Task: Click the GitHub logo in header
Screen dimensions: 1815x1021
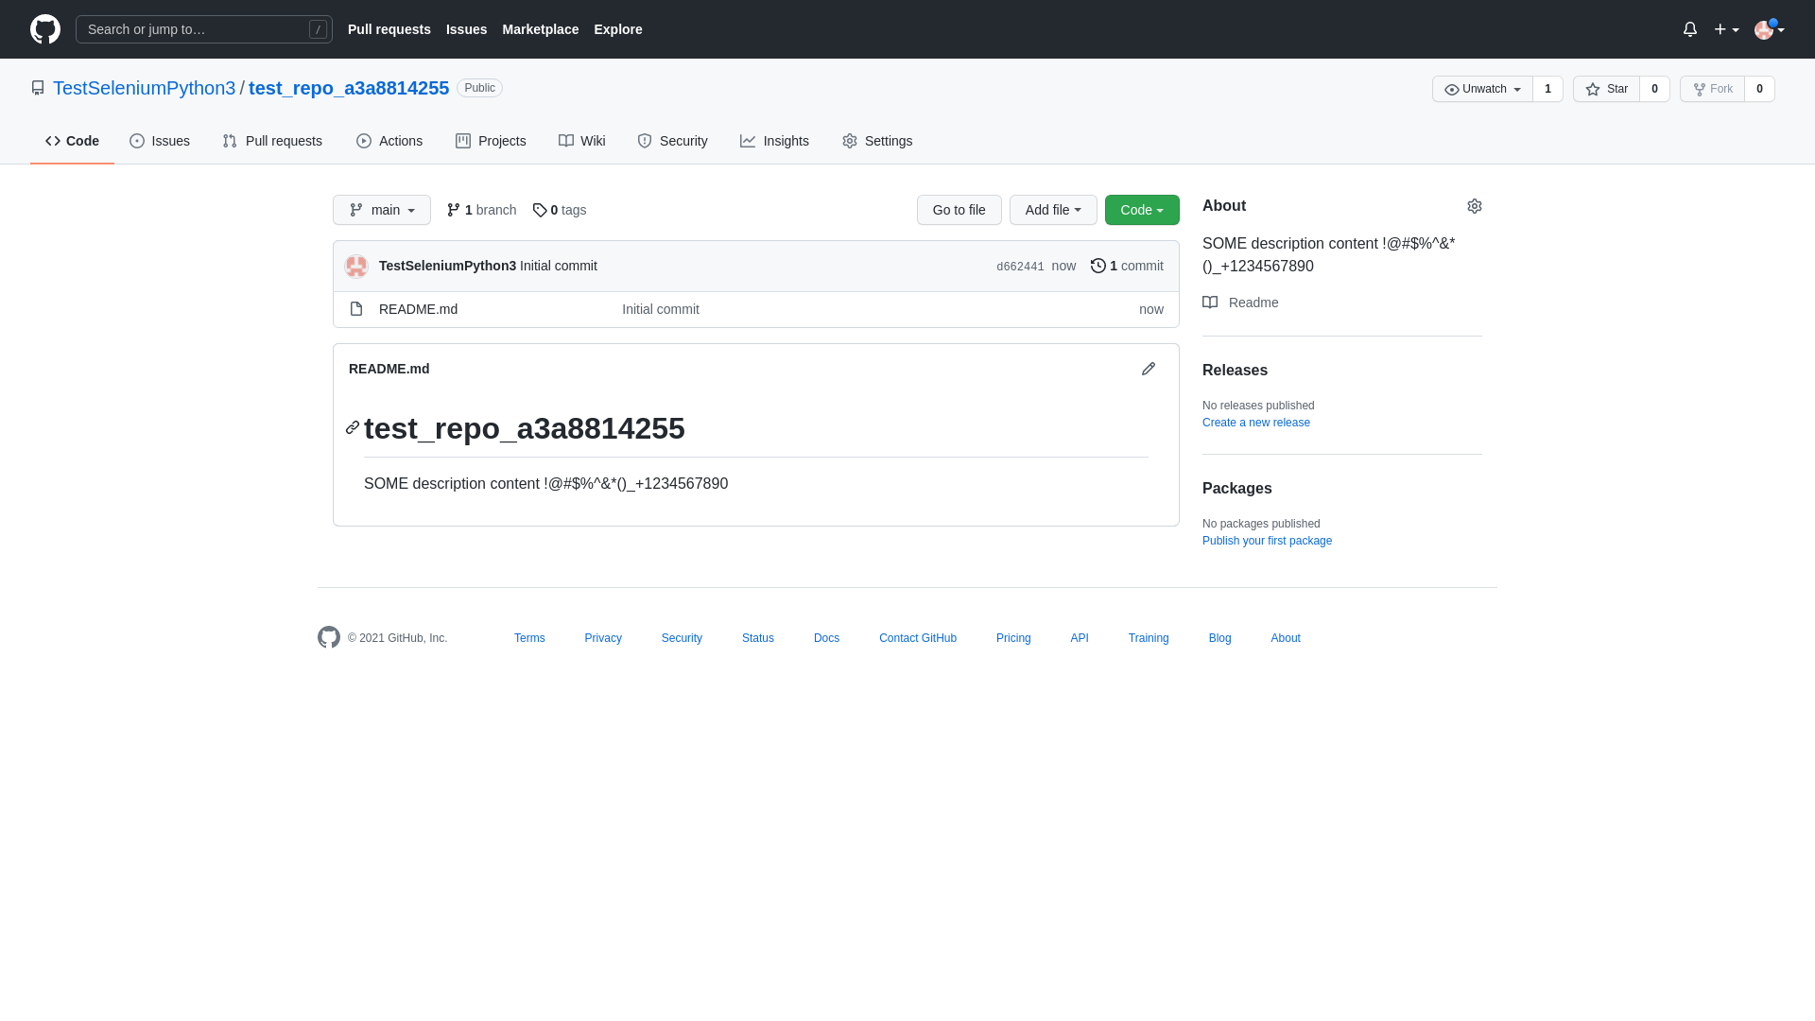Action: point(45,29)
